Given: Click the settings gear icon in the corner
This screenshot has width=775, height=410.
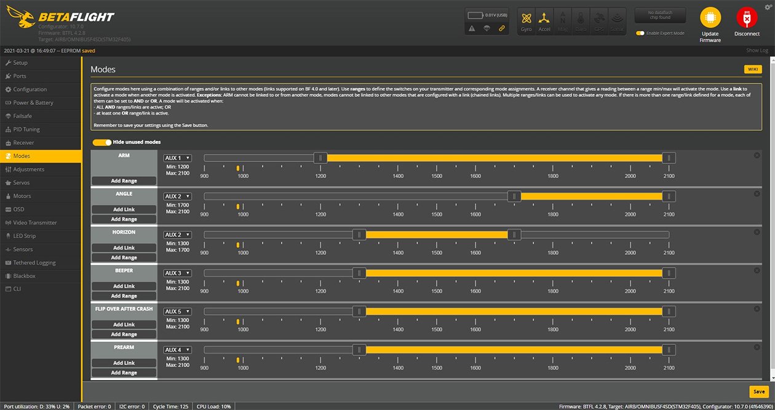Looking at the screenshot, I should click(768, 7).
